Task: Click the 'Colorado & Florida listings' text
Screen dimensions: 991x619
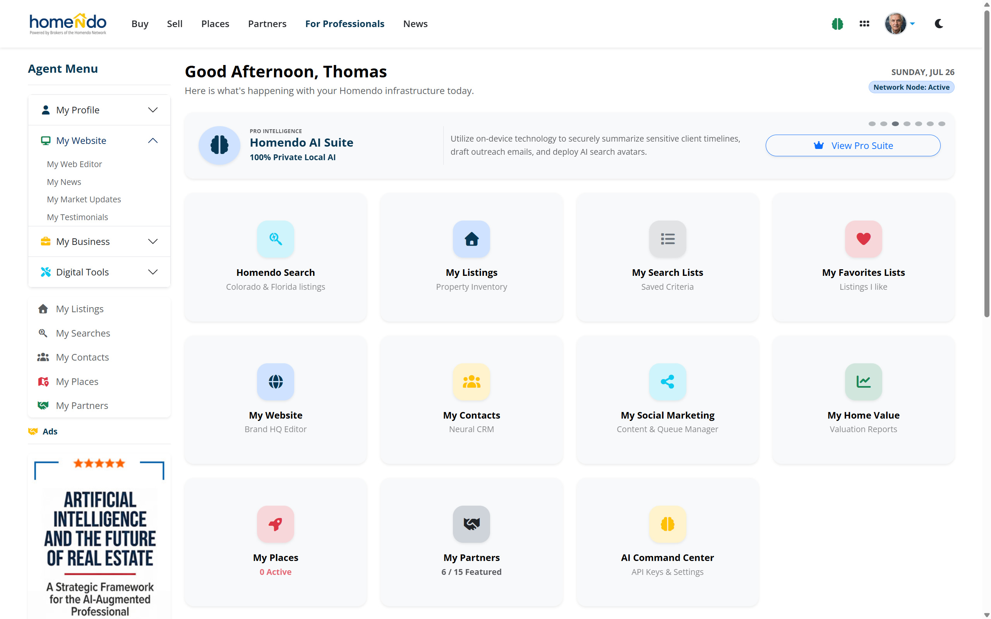Action: click(275, 287)
